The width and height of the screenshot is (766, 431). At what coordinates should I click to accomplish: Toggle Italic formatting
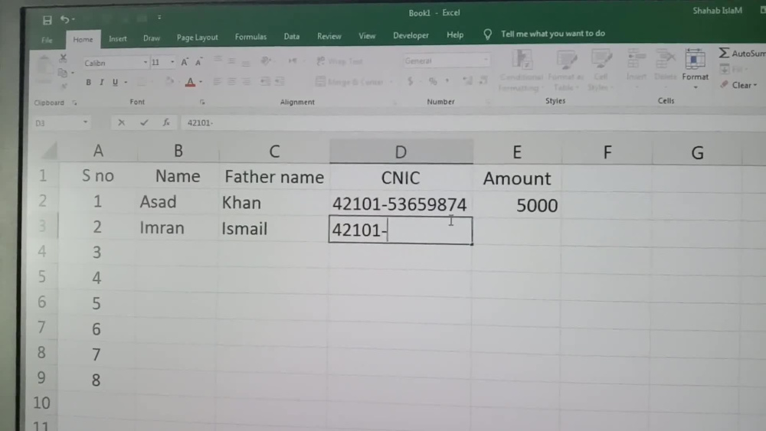coord(102,82)
